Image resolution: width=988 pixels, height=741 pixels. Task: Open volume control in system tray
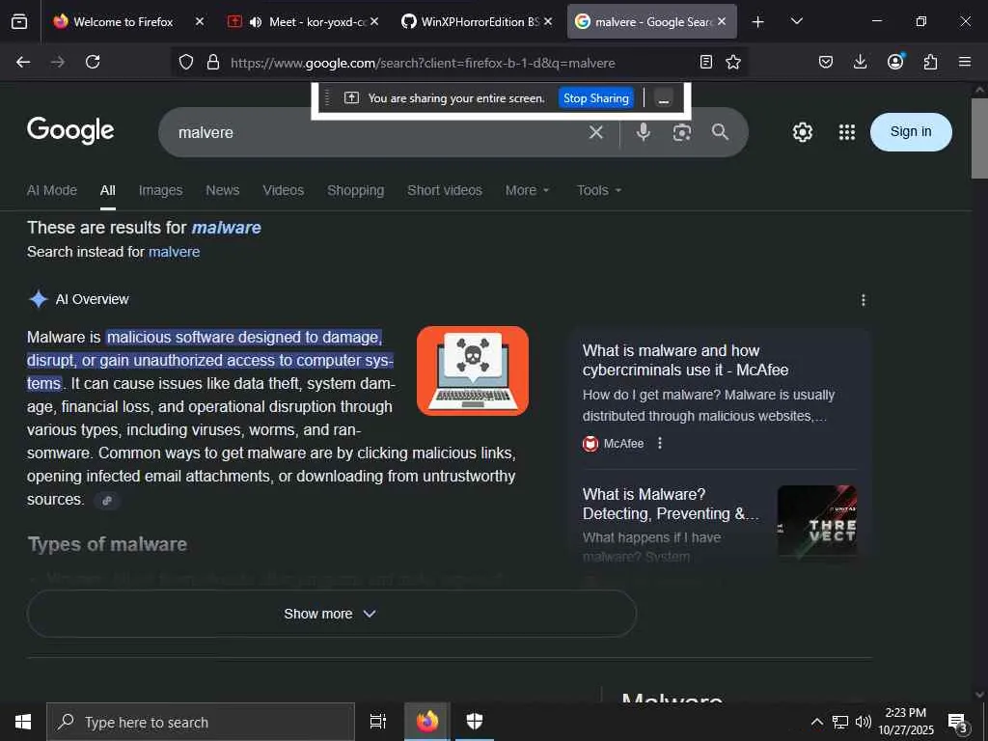coord(864,722)
